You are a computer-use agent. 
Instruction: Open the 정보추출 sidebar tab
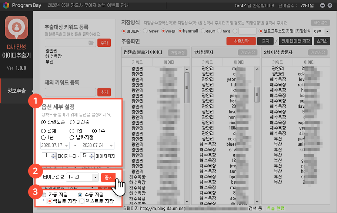click(16, 91)
